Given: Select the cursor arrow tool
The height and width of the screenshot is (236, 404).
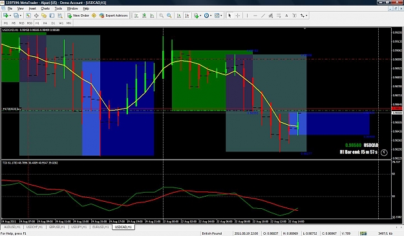Looking at the screenshot, I should tap(229, 16).
